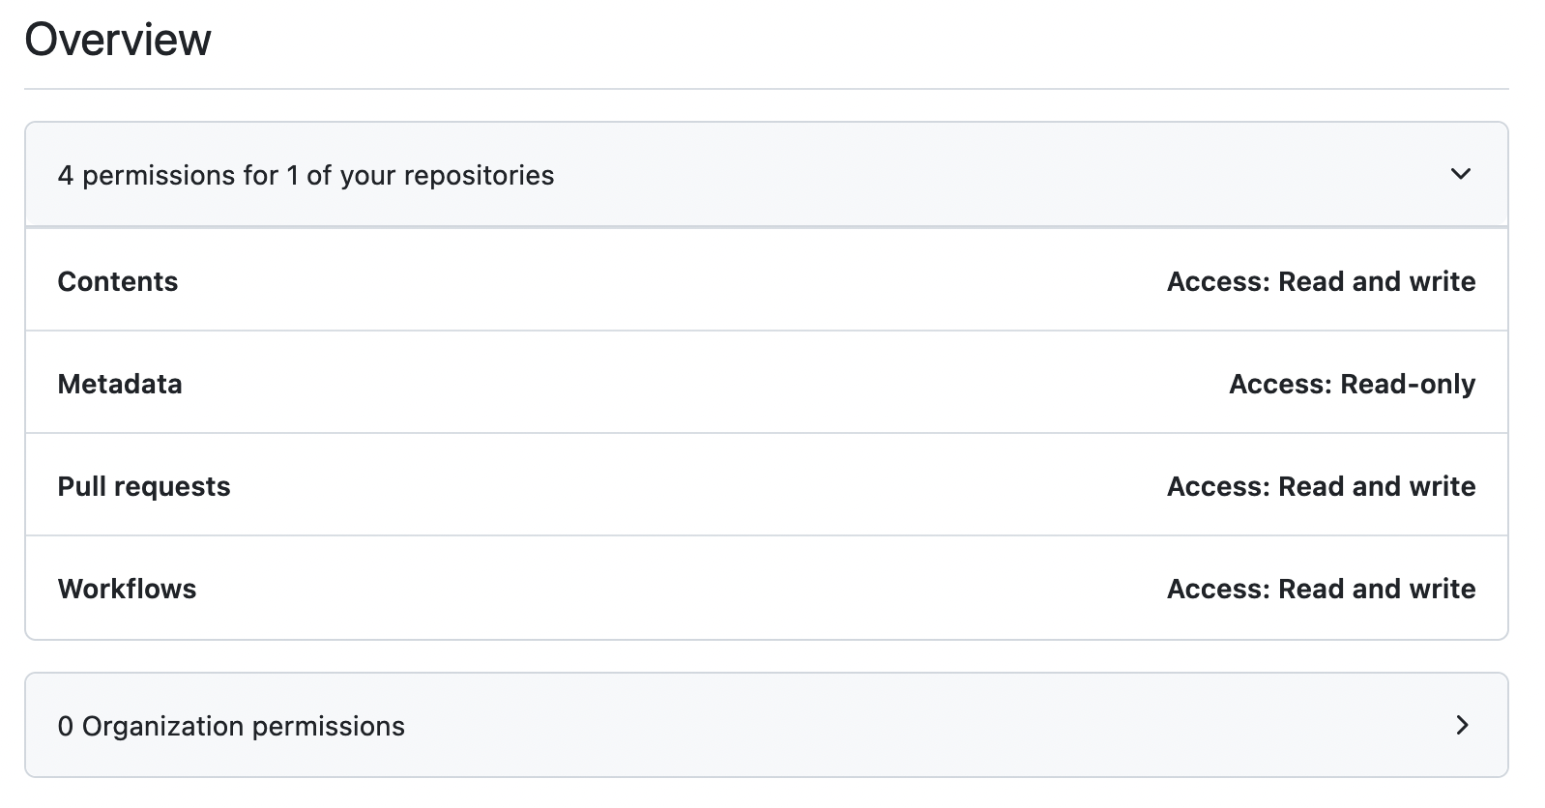Click the 0 Organization permissions label

pyautogui.click(x=232, y=725)
